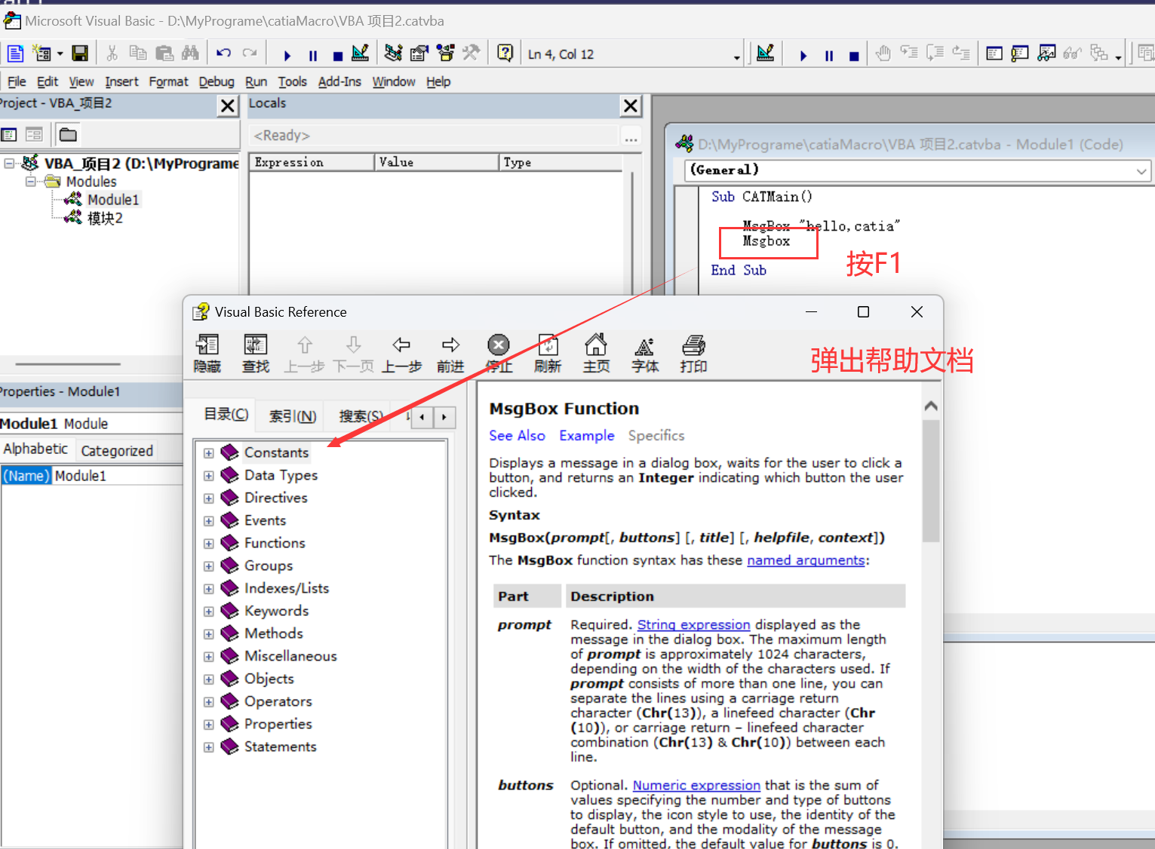Go back with 上一步 arrow icon
The height and width of the screenshot is (849, 1155).
[x=401, y=354]
